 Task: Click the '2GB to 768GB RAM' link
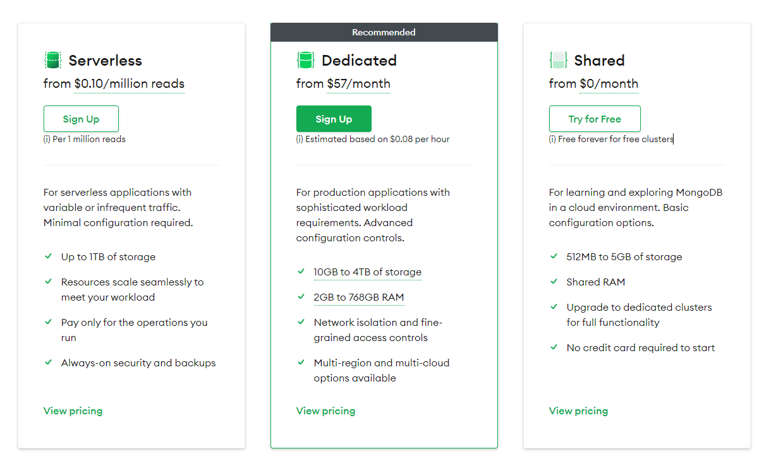pos(359,297)
